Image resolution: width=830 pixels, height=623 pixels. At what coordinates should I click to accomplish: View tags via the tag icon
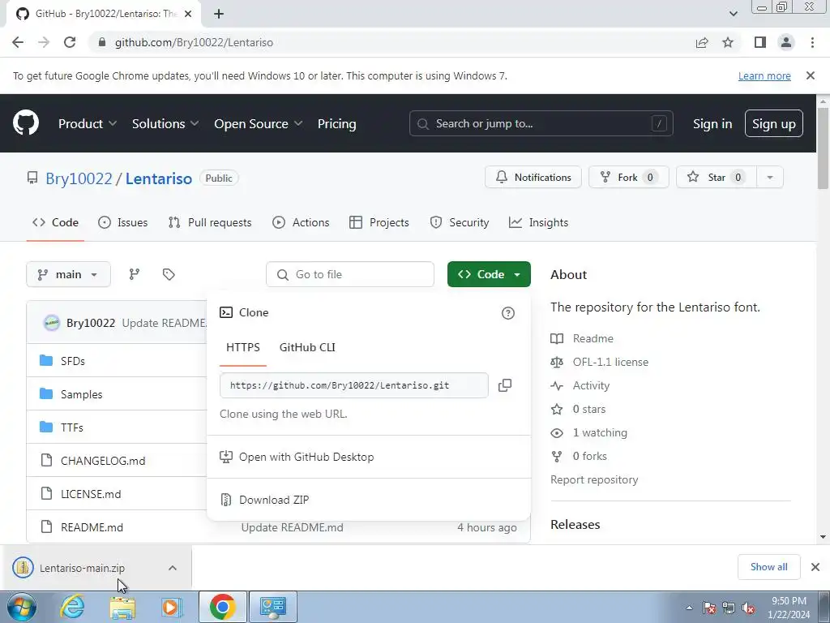click(169, 274)
